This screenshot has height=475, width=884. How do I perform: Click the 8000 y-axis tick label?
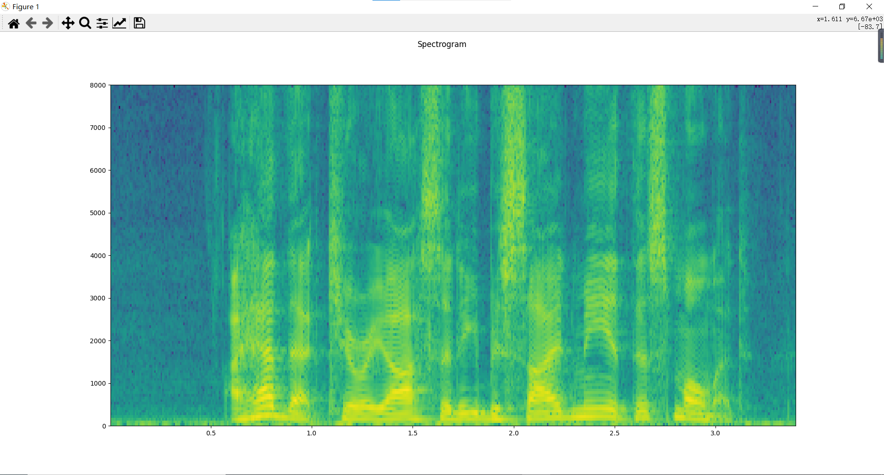tap(98, 85)
